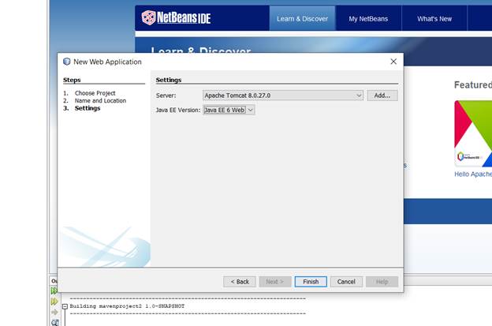Click the Choose Project step text
The image size is (492, 326).
click(x=95, y=93)
